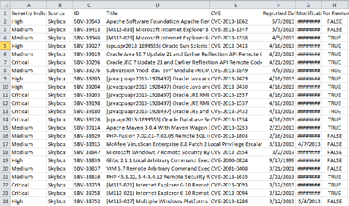Viewport: 349px width, 206px height.
Task: Click the Multiple Windows Platforms title cell
Action: [158, 202]
